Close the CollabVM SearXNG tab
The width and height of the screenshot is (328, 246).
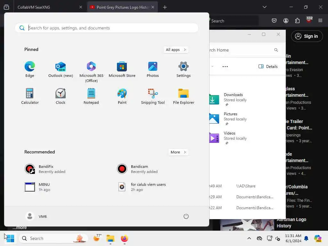click(x=81, y=7)
